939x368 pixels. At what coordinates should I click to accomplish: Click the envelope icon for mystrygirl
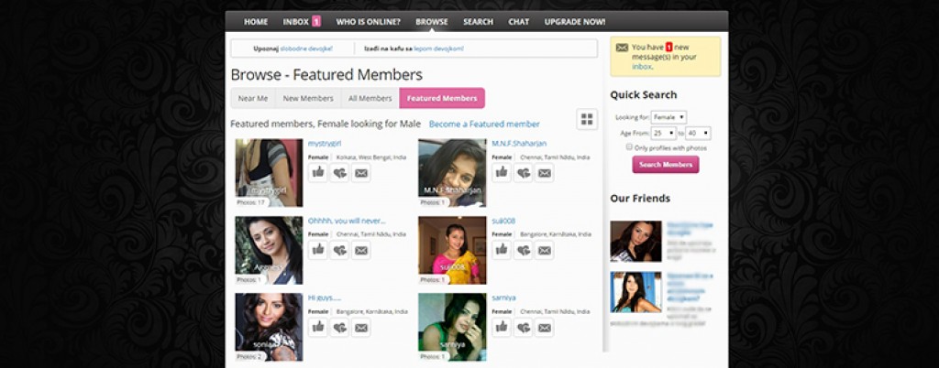click(x=361, y=173)
